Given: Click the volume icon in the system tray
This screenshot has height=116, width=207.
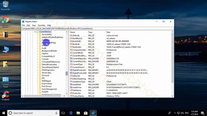Looking at the screenshot, I should 182,113.
